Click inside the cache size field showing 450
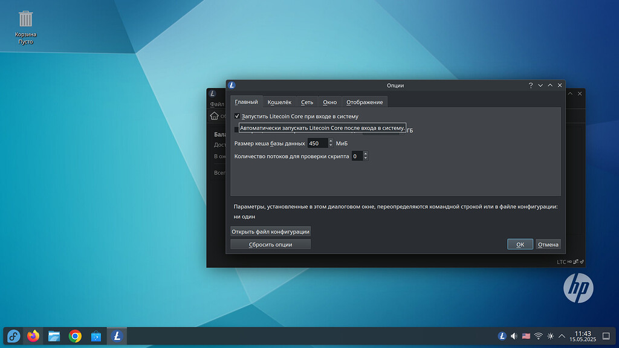Image resolution: width=619 pixels, height=348 pixels. (x=316, y=143)
